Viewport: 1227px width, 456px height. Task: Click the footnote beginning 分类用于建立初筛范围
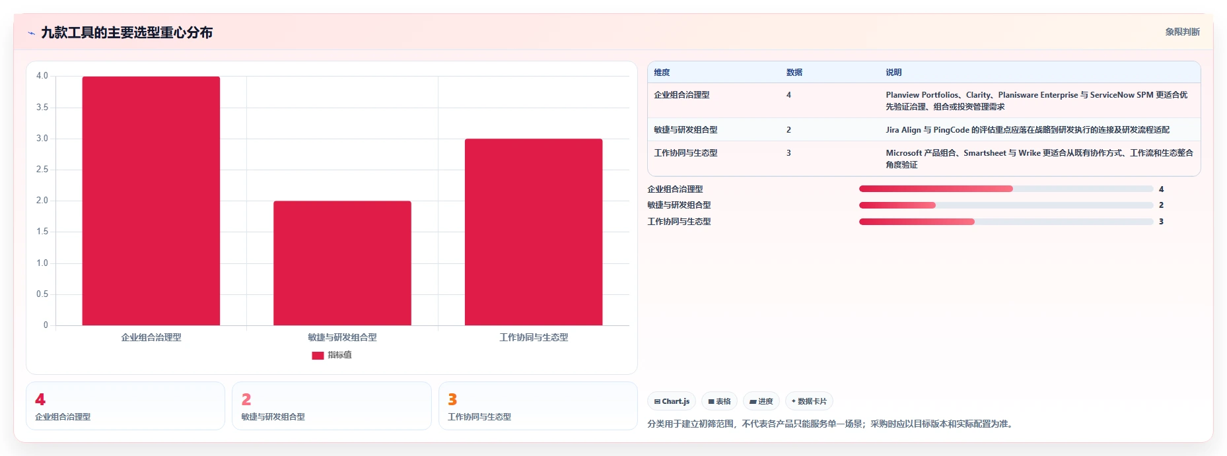(x=831, y=424)
